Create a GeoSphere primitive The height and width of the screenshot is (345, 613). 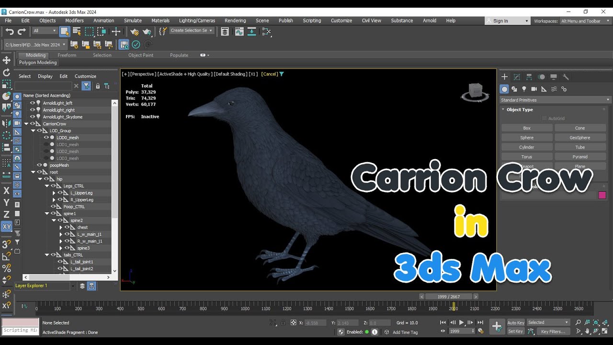(580, 138)
